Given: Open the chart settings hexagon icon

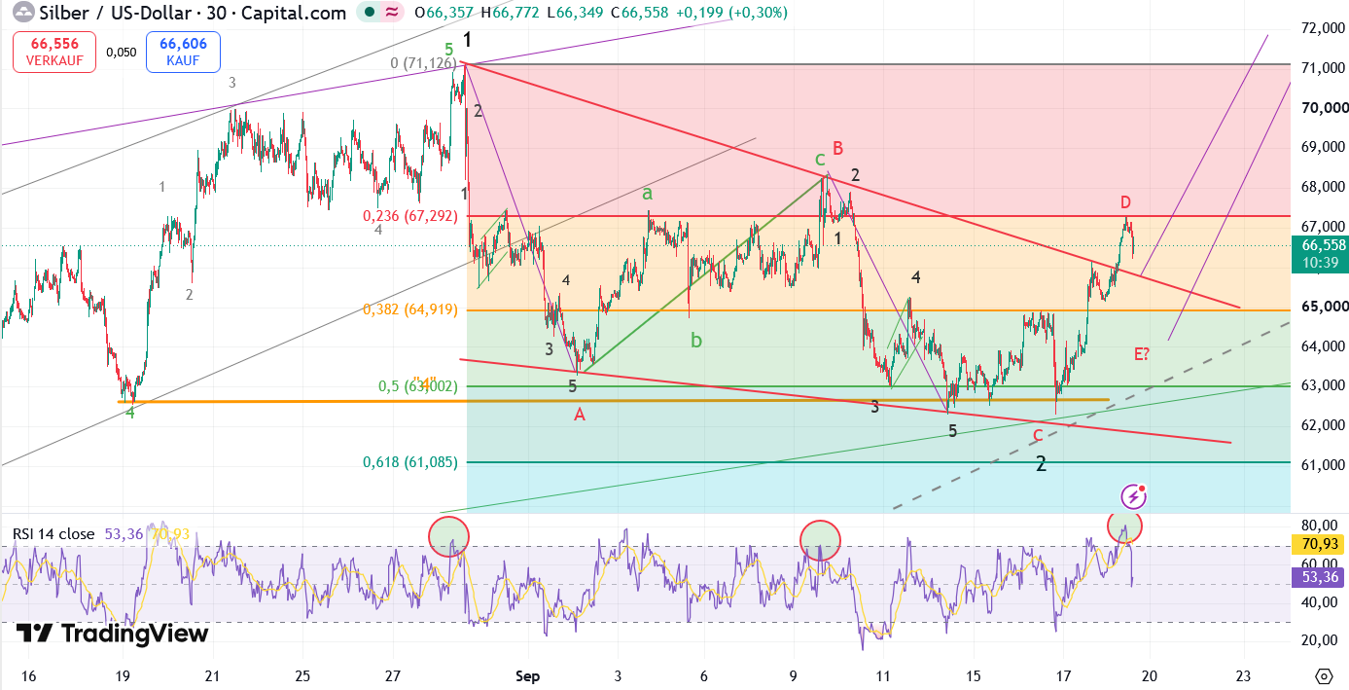Looking at the screenshot, I should [x=1323, y=675].
